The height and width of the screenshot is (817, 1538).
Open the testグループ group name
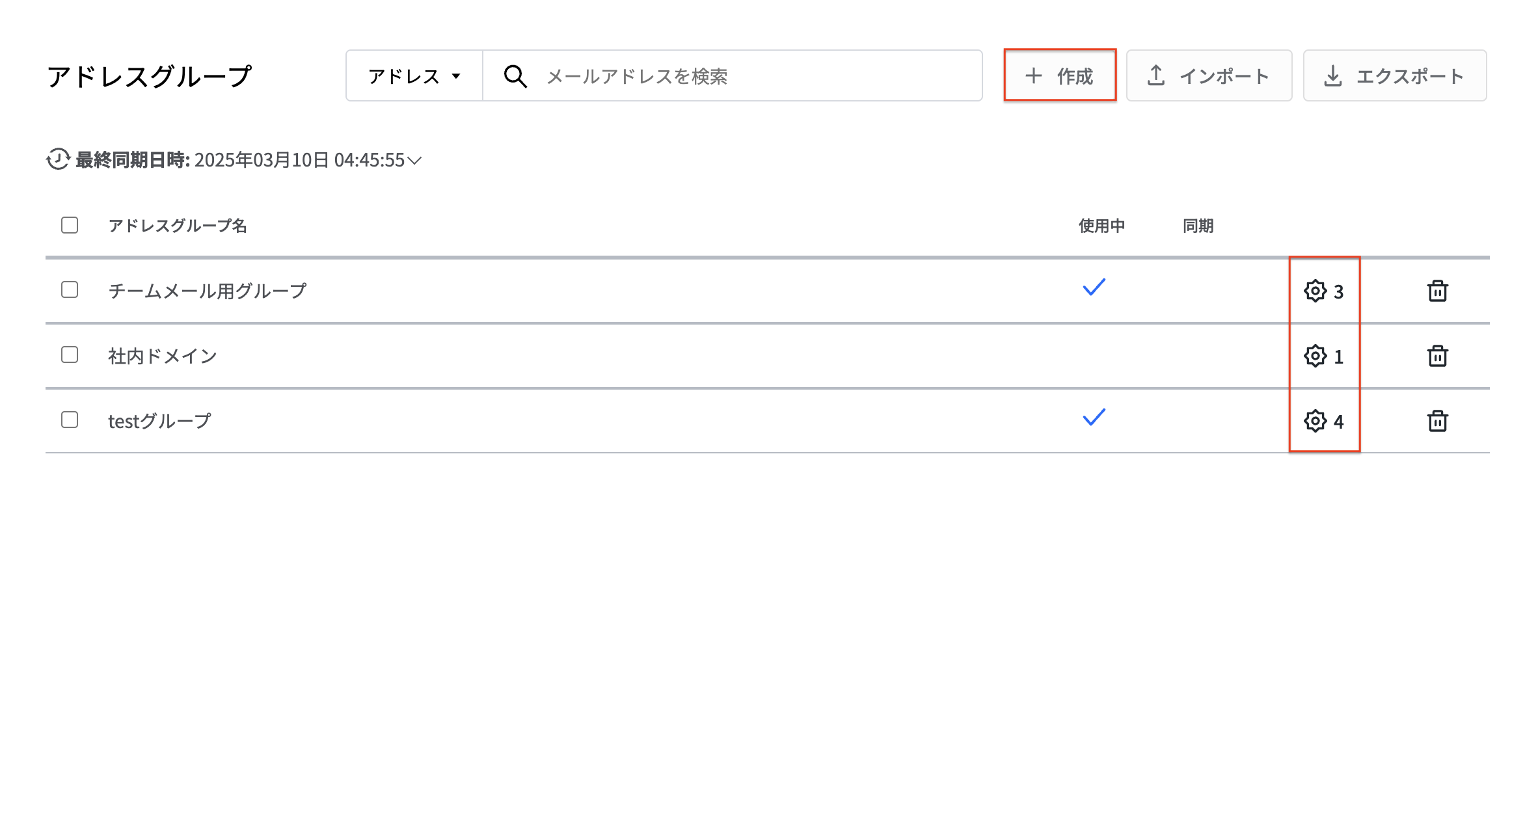pyautogui.click(x=159, y=421)
